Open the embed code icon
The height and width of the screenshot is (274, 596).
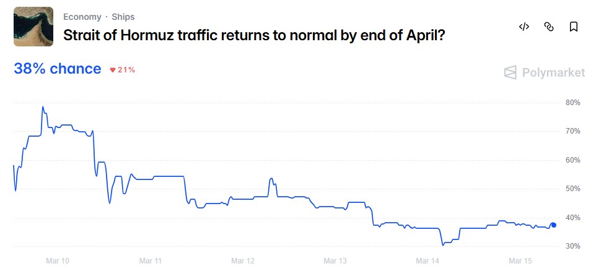(x=524, y=27)
